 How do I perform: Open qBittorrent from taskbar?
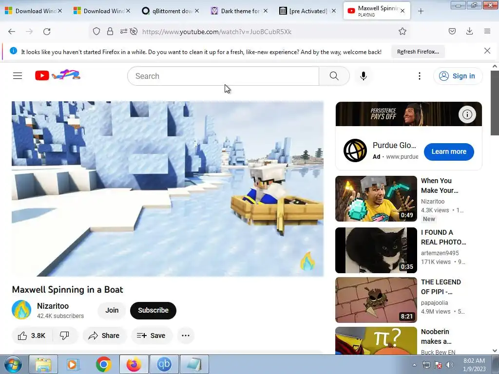click(164, 364)
